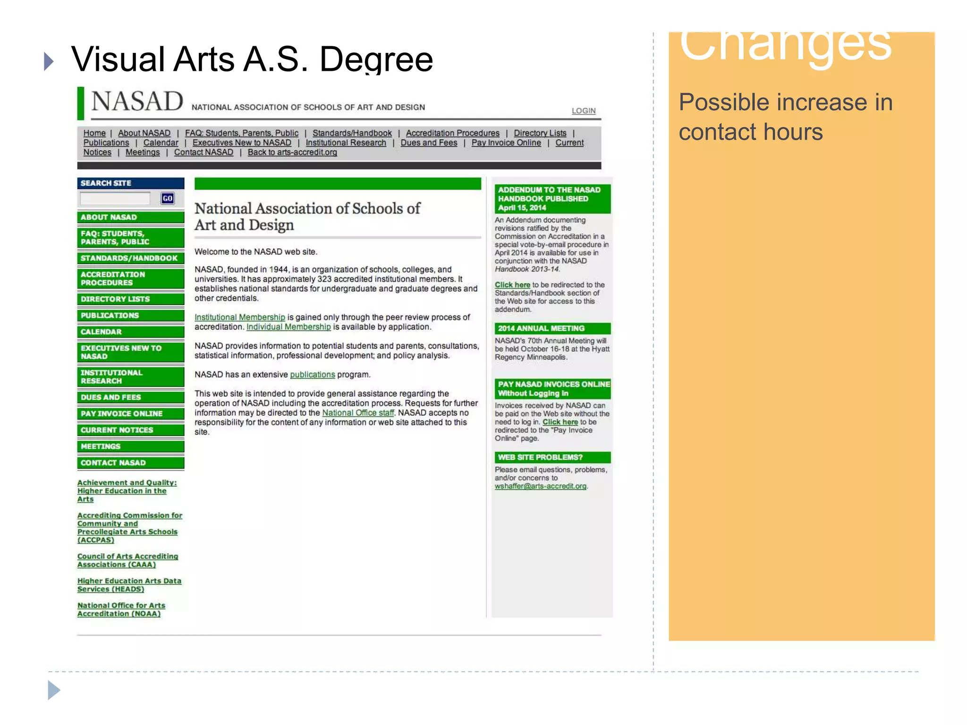Click the GO search button
The width and height of the screenshot is (967, 725).
click(167, 198)
